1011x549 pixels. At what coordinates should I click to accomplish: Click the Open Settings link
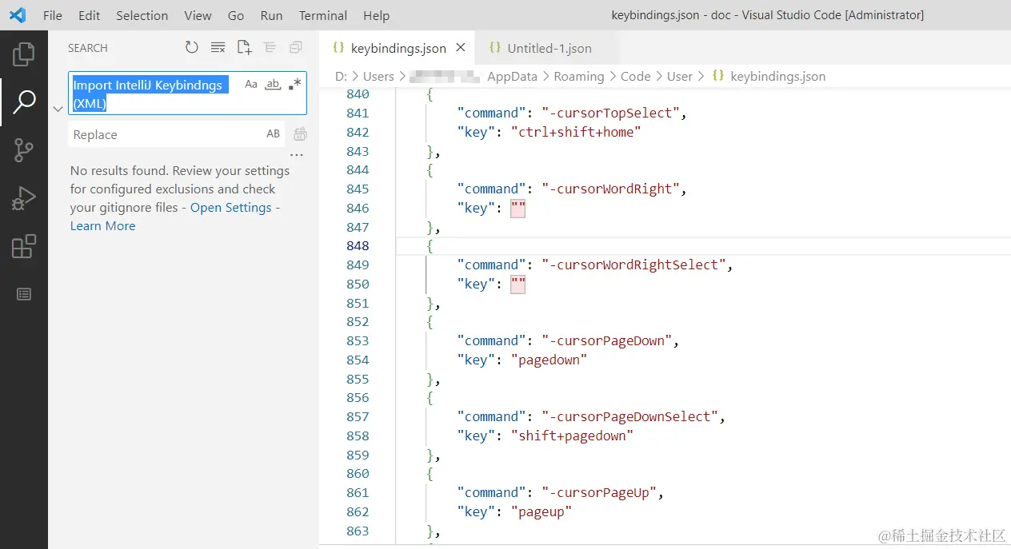(x=230, y=207)
